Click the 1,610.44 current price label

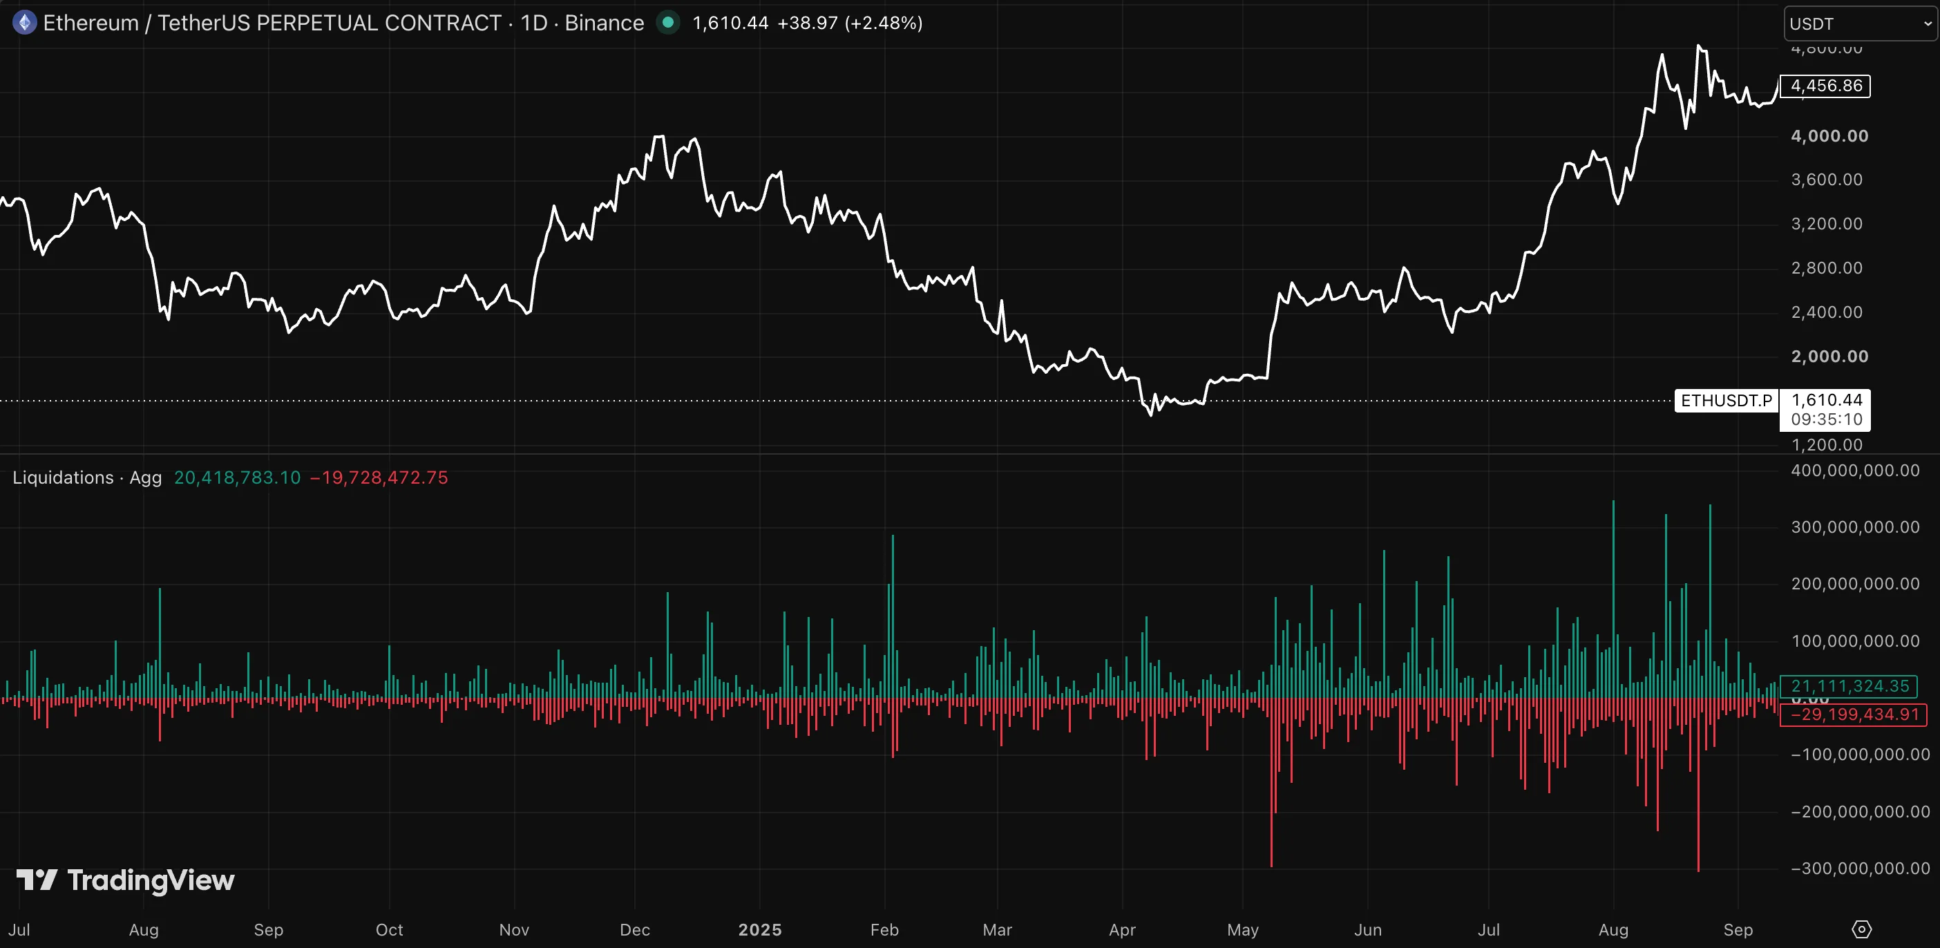coord(1826,400)
